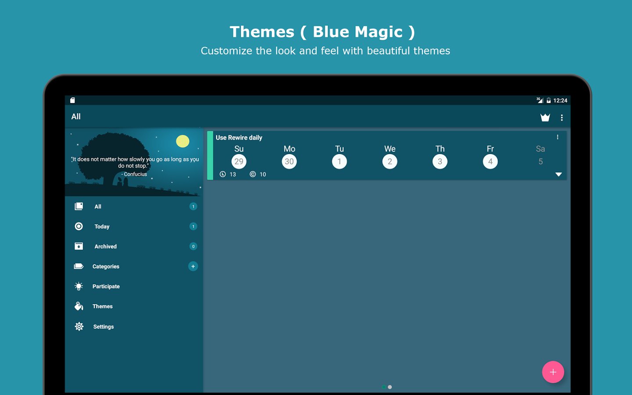Click the second page indicator dot
The image size is (632, 395).
(390, 387)
